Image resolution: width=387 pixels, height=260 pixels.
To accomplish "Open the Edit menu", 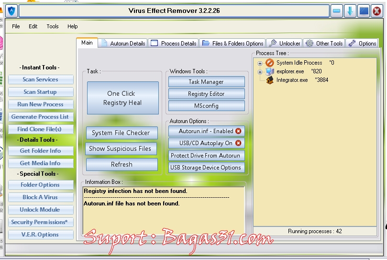I will [x=33, y=26].
